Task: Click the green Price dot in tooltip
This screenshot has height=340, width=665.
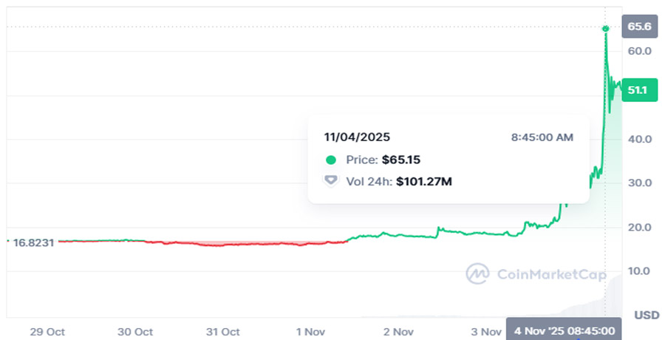Action: 331,160
